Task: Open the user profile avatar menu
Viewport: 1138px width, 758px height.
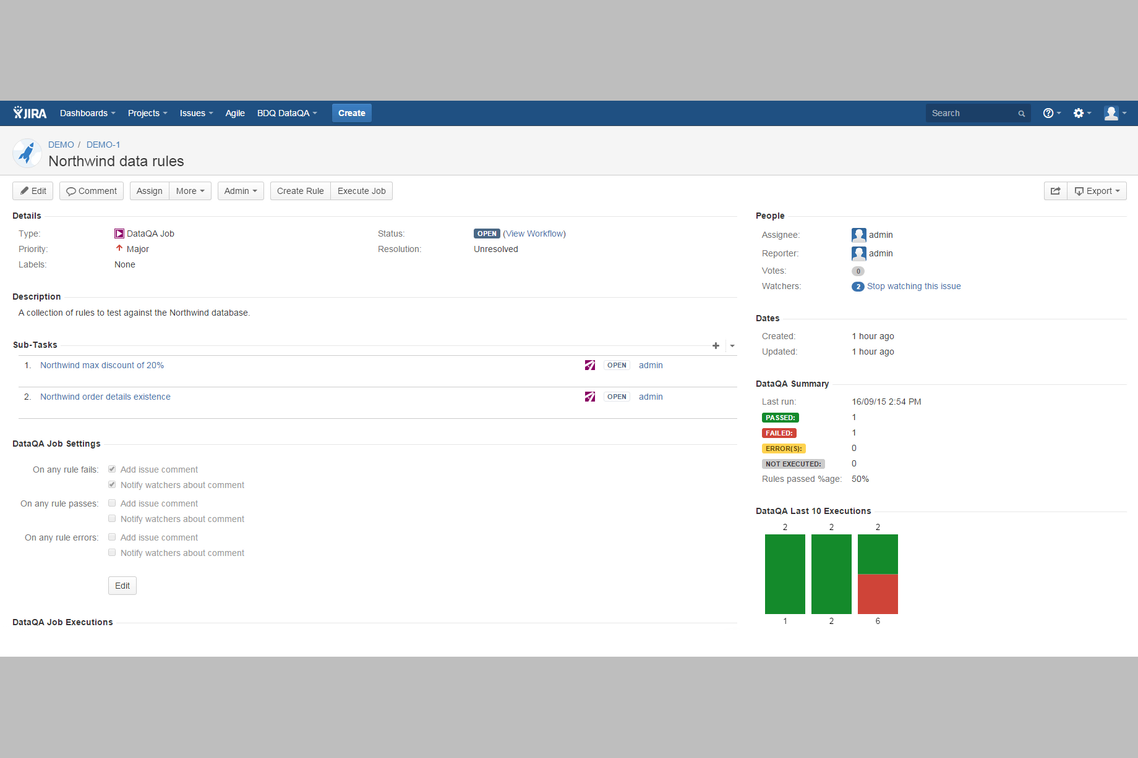Action: pyautogui.click(x=1115, y=113)
